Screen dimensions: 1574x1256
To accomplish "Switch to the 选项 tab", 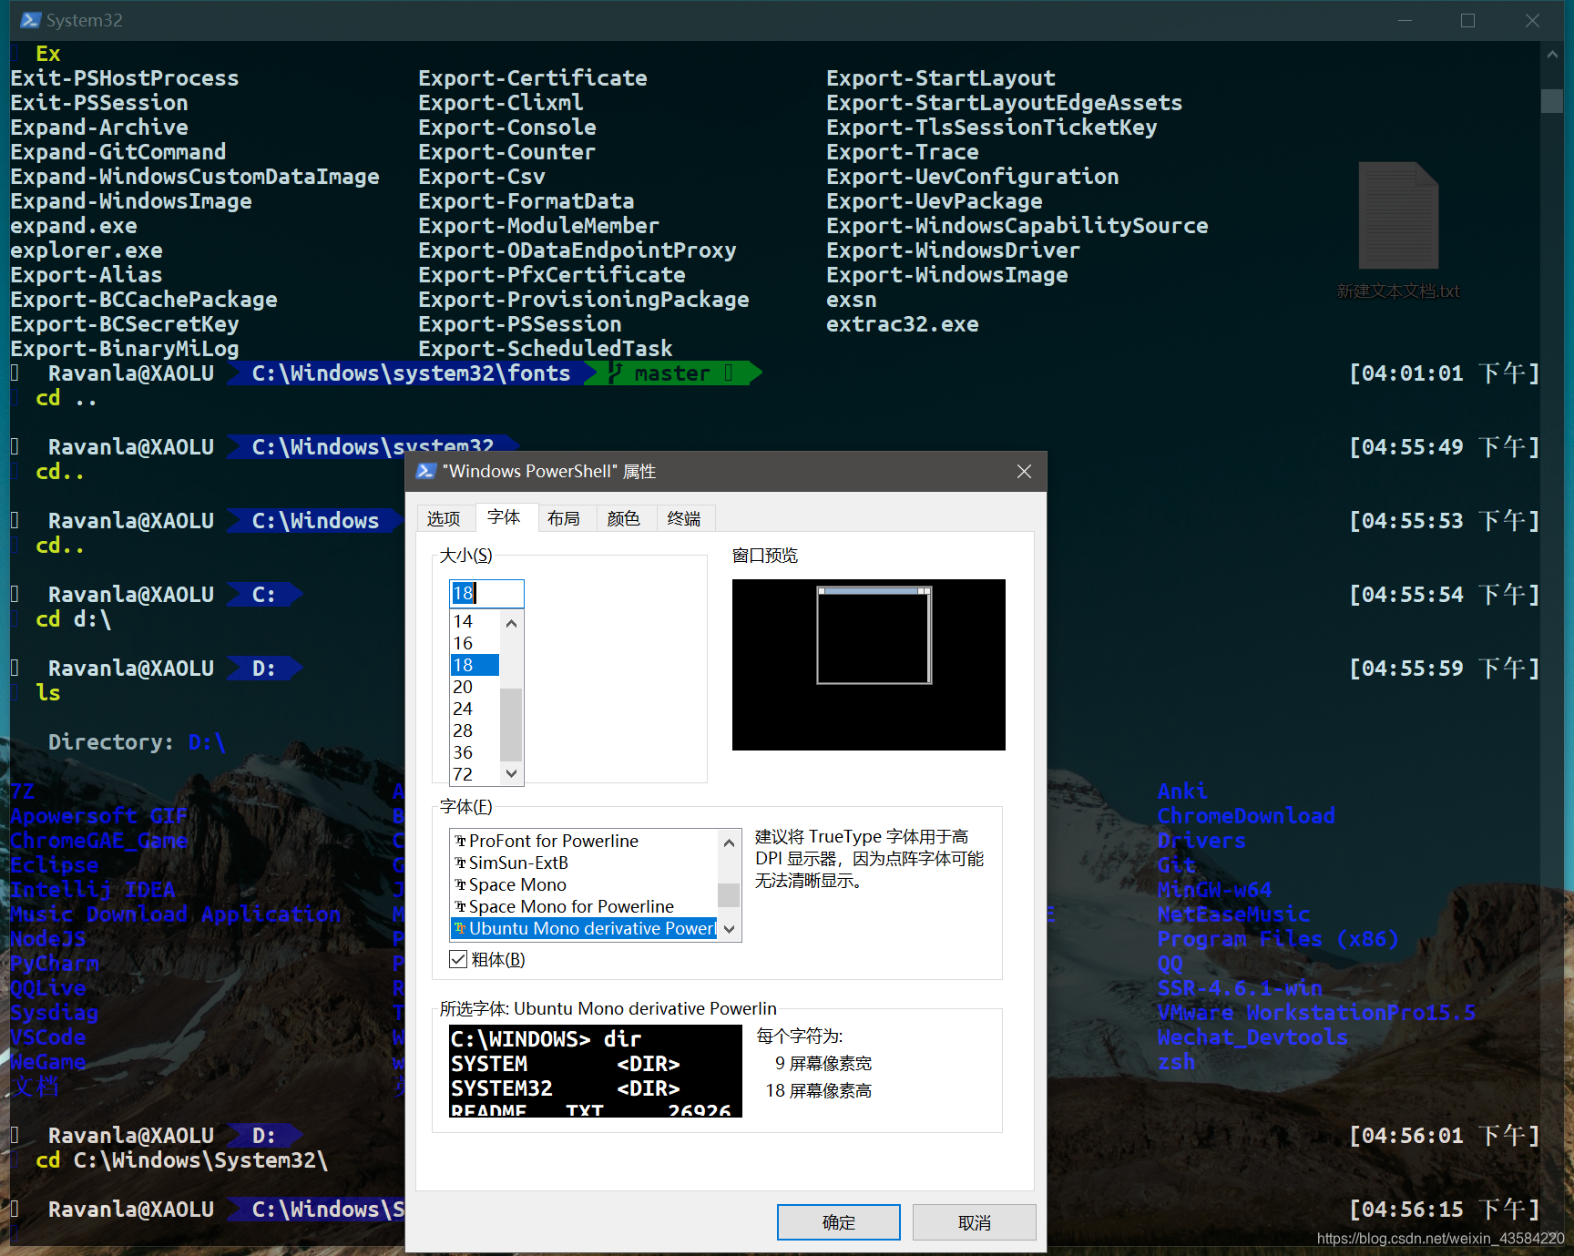I will 445,518.
